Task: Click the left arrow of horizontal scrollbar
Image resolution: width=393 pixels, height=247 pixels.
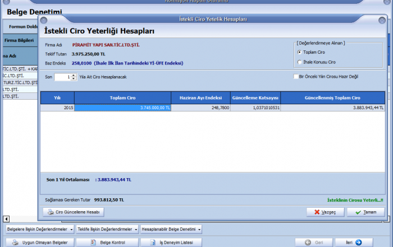Action: [6, 218]
